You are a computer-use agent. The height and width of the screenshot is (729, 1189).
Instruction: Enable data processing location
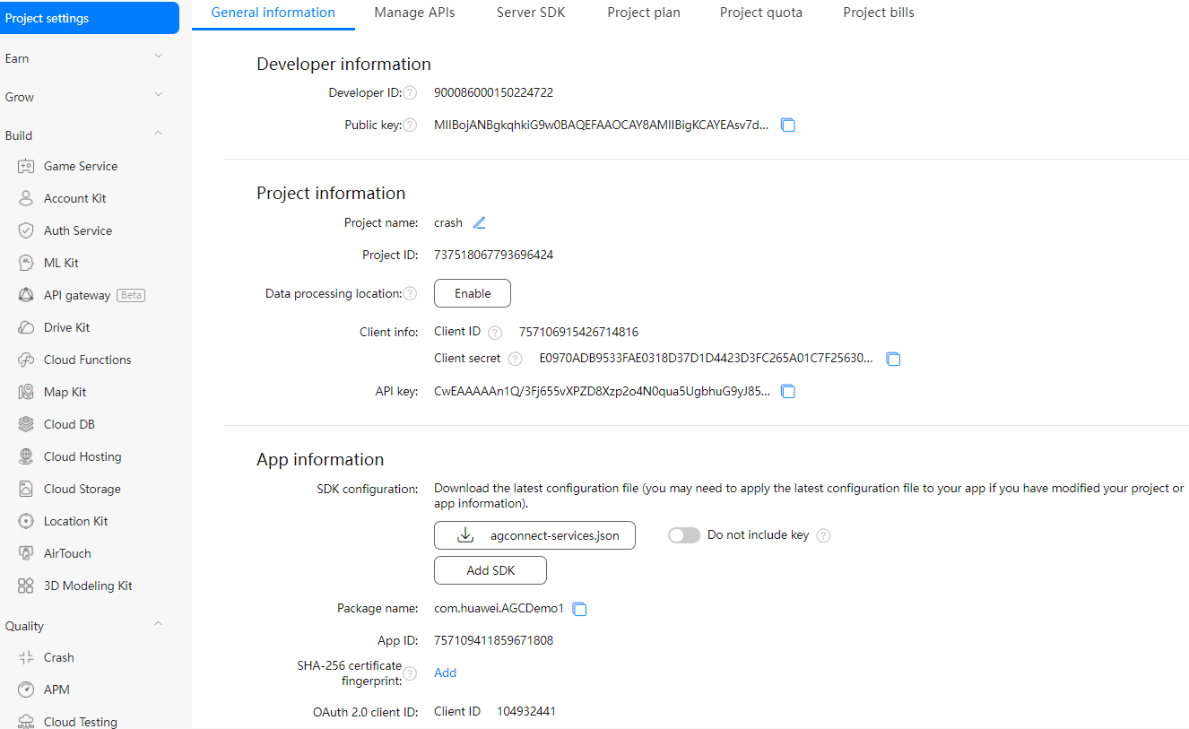473,293
